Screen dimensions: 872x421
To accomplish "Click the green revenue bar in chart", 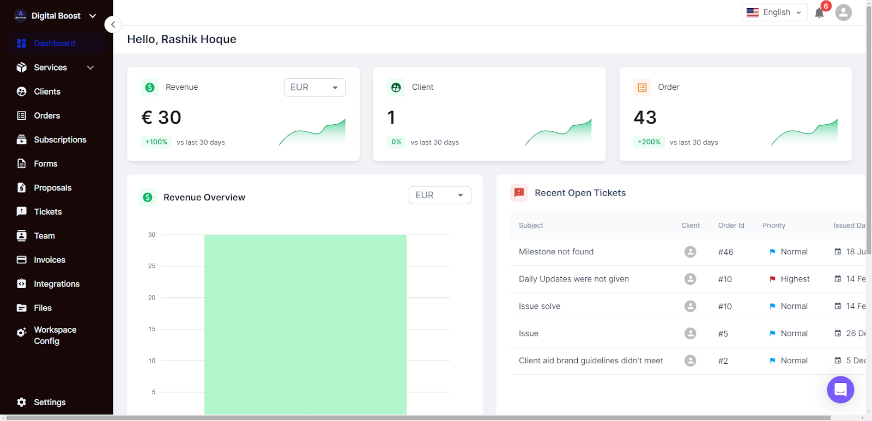I will [x=305, y=325].
